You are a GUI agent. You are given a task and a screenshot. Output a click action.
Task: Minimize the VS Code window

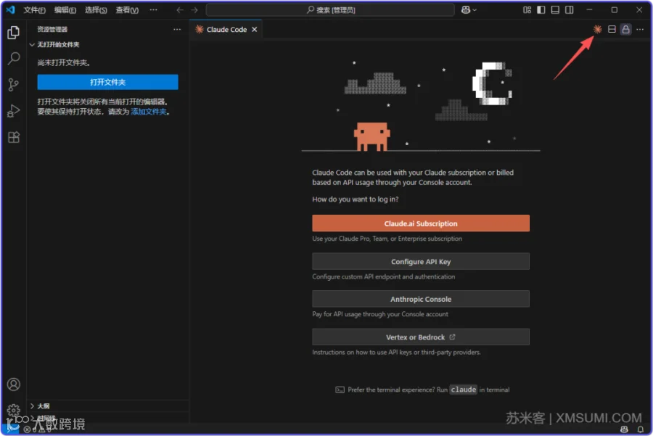(589, 9)
